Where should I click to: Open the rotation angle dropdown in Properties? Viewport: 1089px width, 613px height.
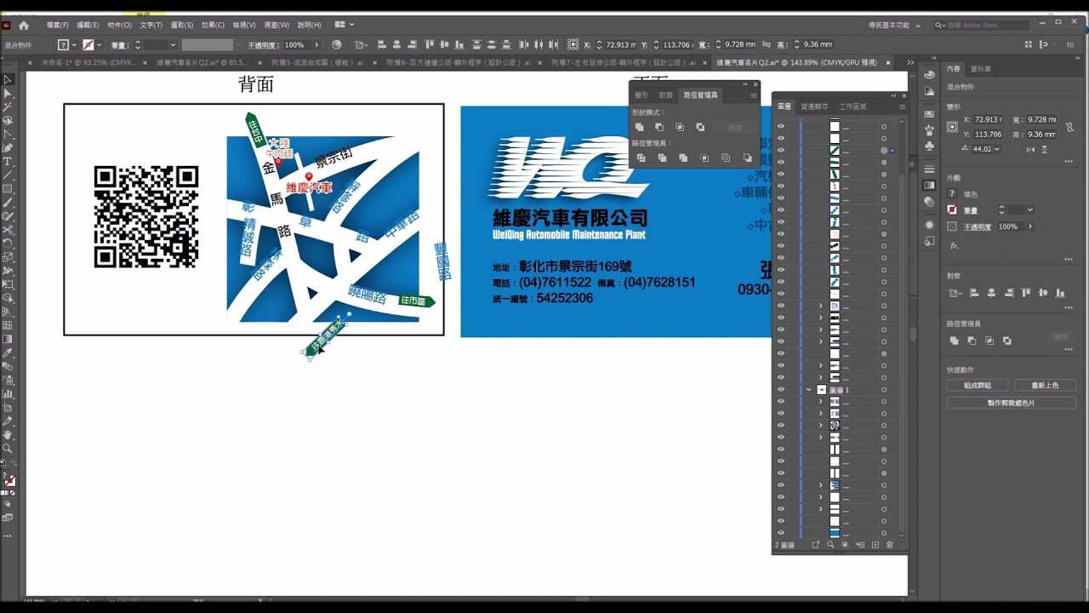click(x=997, y=149)
